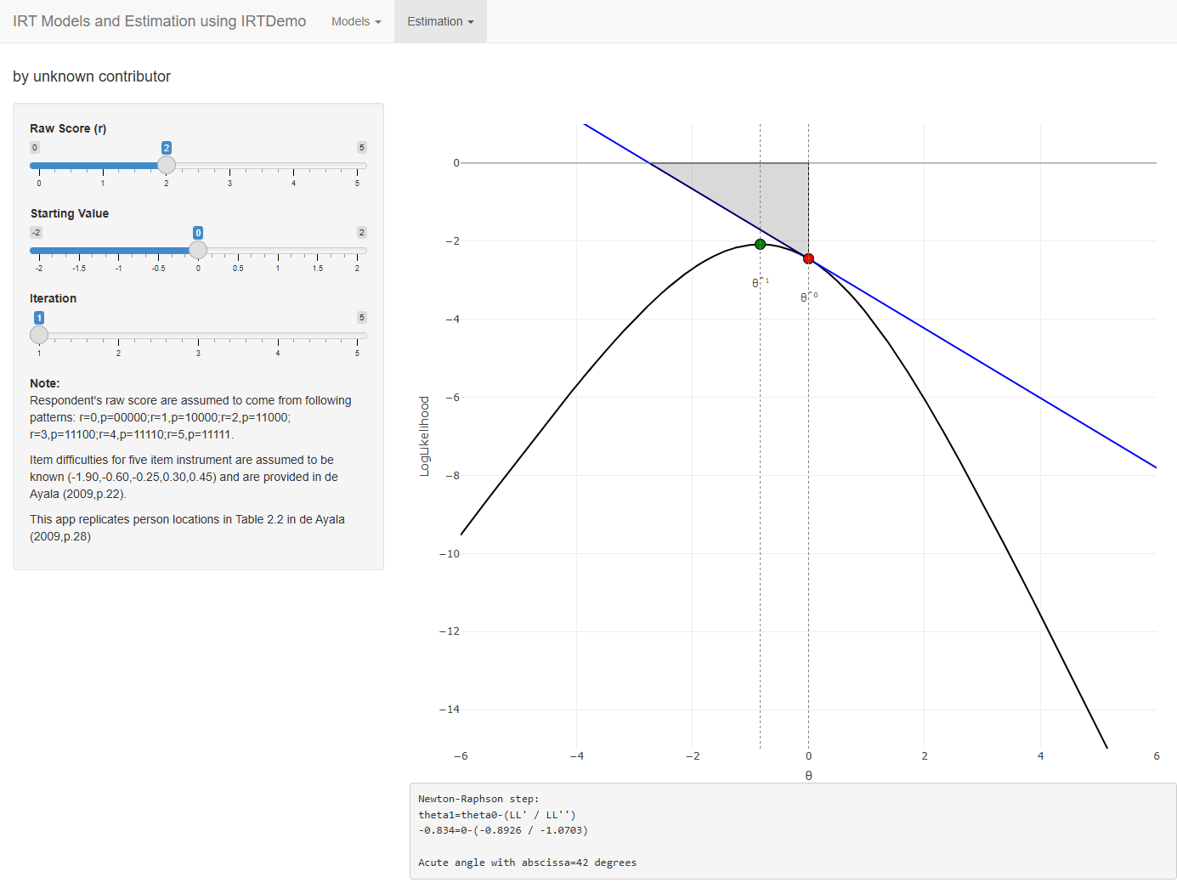This screenshot has width=1177, height=888.
Task: Select the 'Raw Score (r)' label
Action: pos(68,128)
